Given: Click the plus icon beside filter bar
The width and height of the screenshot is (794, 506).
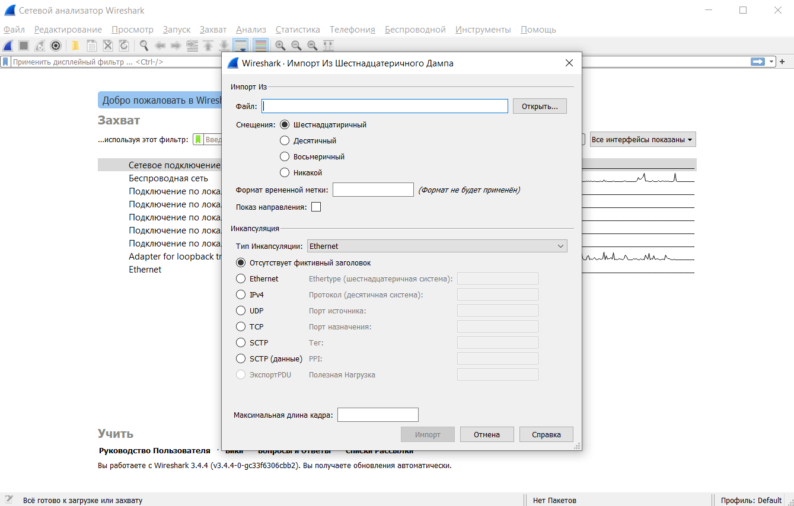Looking at the screenshot, I should coord(782,62).
